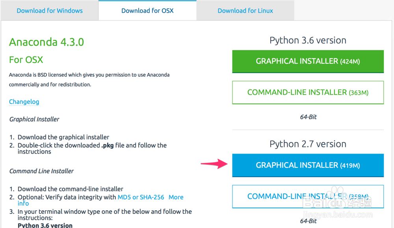
Task: Click bold 'Python 3.6 version' text at bottom
Action: coord(45,225)
